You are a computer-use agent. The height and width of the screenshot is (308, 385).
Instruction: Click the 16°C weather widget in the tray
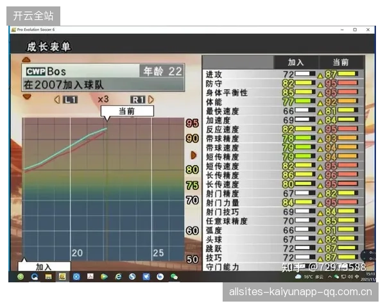click(x=309, y=277)
